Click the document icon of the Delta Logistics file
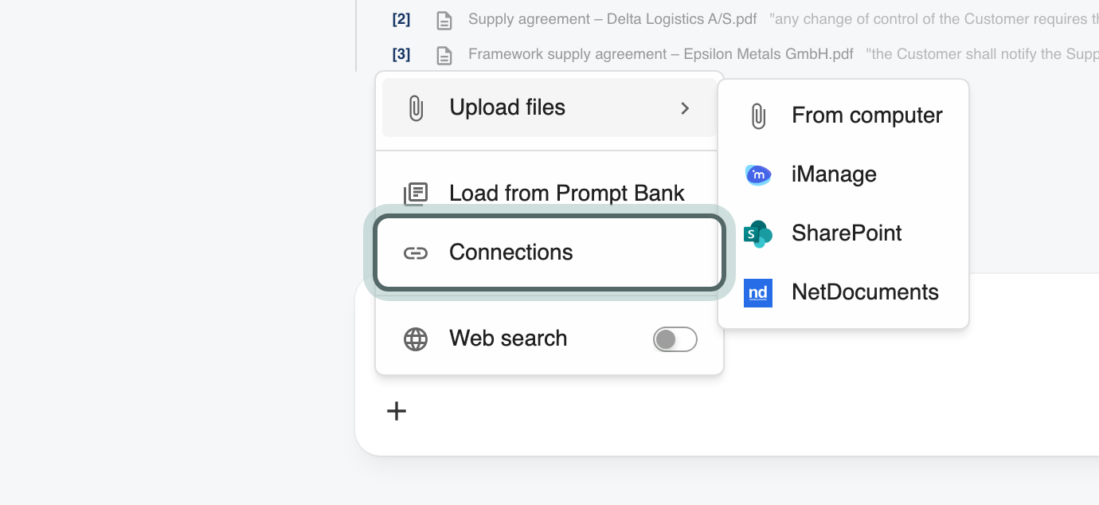Image resolution: width=1099 pixels, height=505 pixels. 444,21
